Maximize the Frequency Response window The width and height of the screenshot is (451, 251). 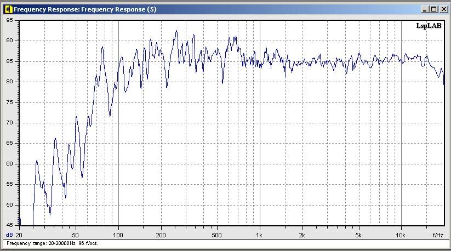point(434,9)
